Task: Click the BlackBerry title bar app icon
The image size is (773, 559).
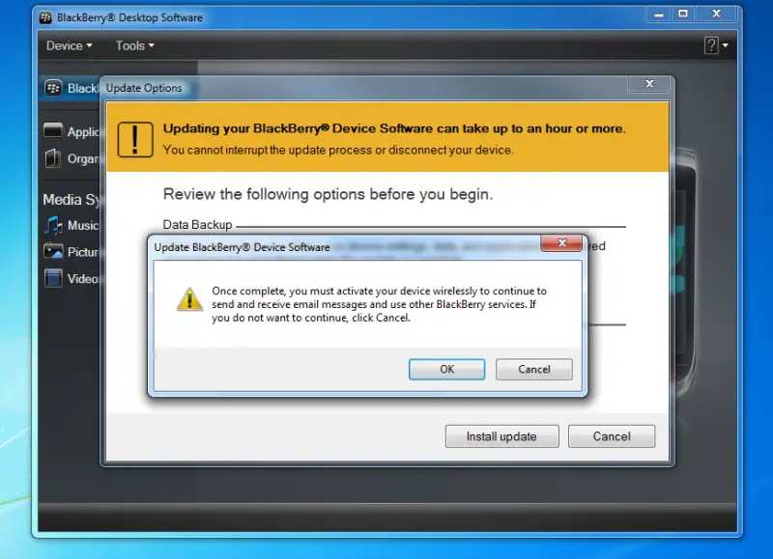Action: click(45, 17)
